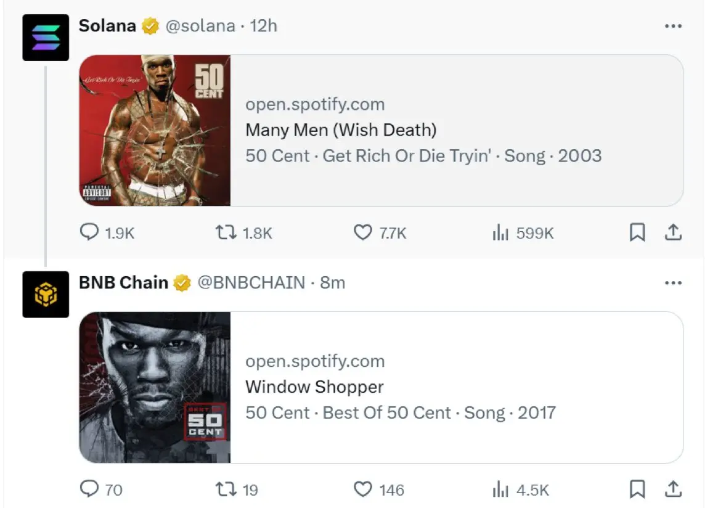Open more options on BNB Chain's tweet
This screenshot has height=508, width=710.
pyautogui.click(x=673, y=283)
